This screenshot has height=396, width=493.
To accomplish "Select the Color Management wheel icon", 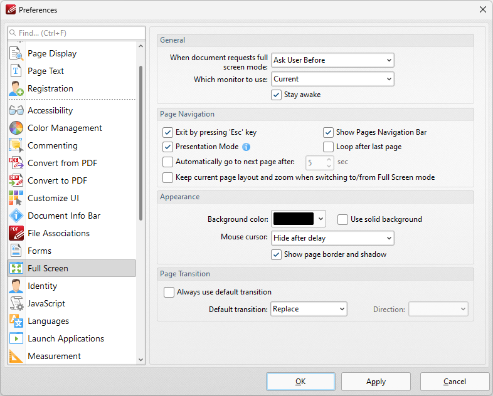I will coord(16,128).
